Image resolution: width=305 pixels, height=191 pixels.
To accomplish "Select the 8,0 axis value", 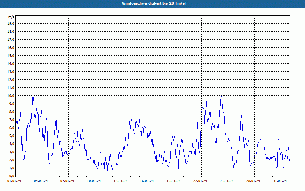I will click(x=11, y=112).
